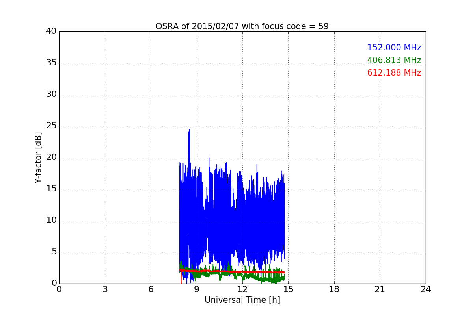The image size is (473, 315).
Task: Click x-axis tick label 9
Action: (x=197, y=289)
